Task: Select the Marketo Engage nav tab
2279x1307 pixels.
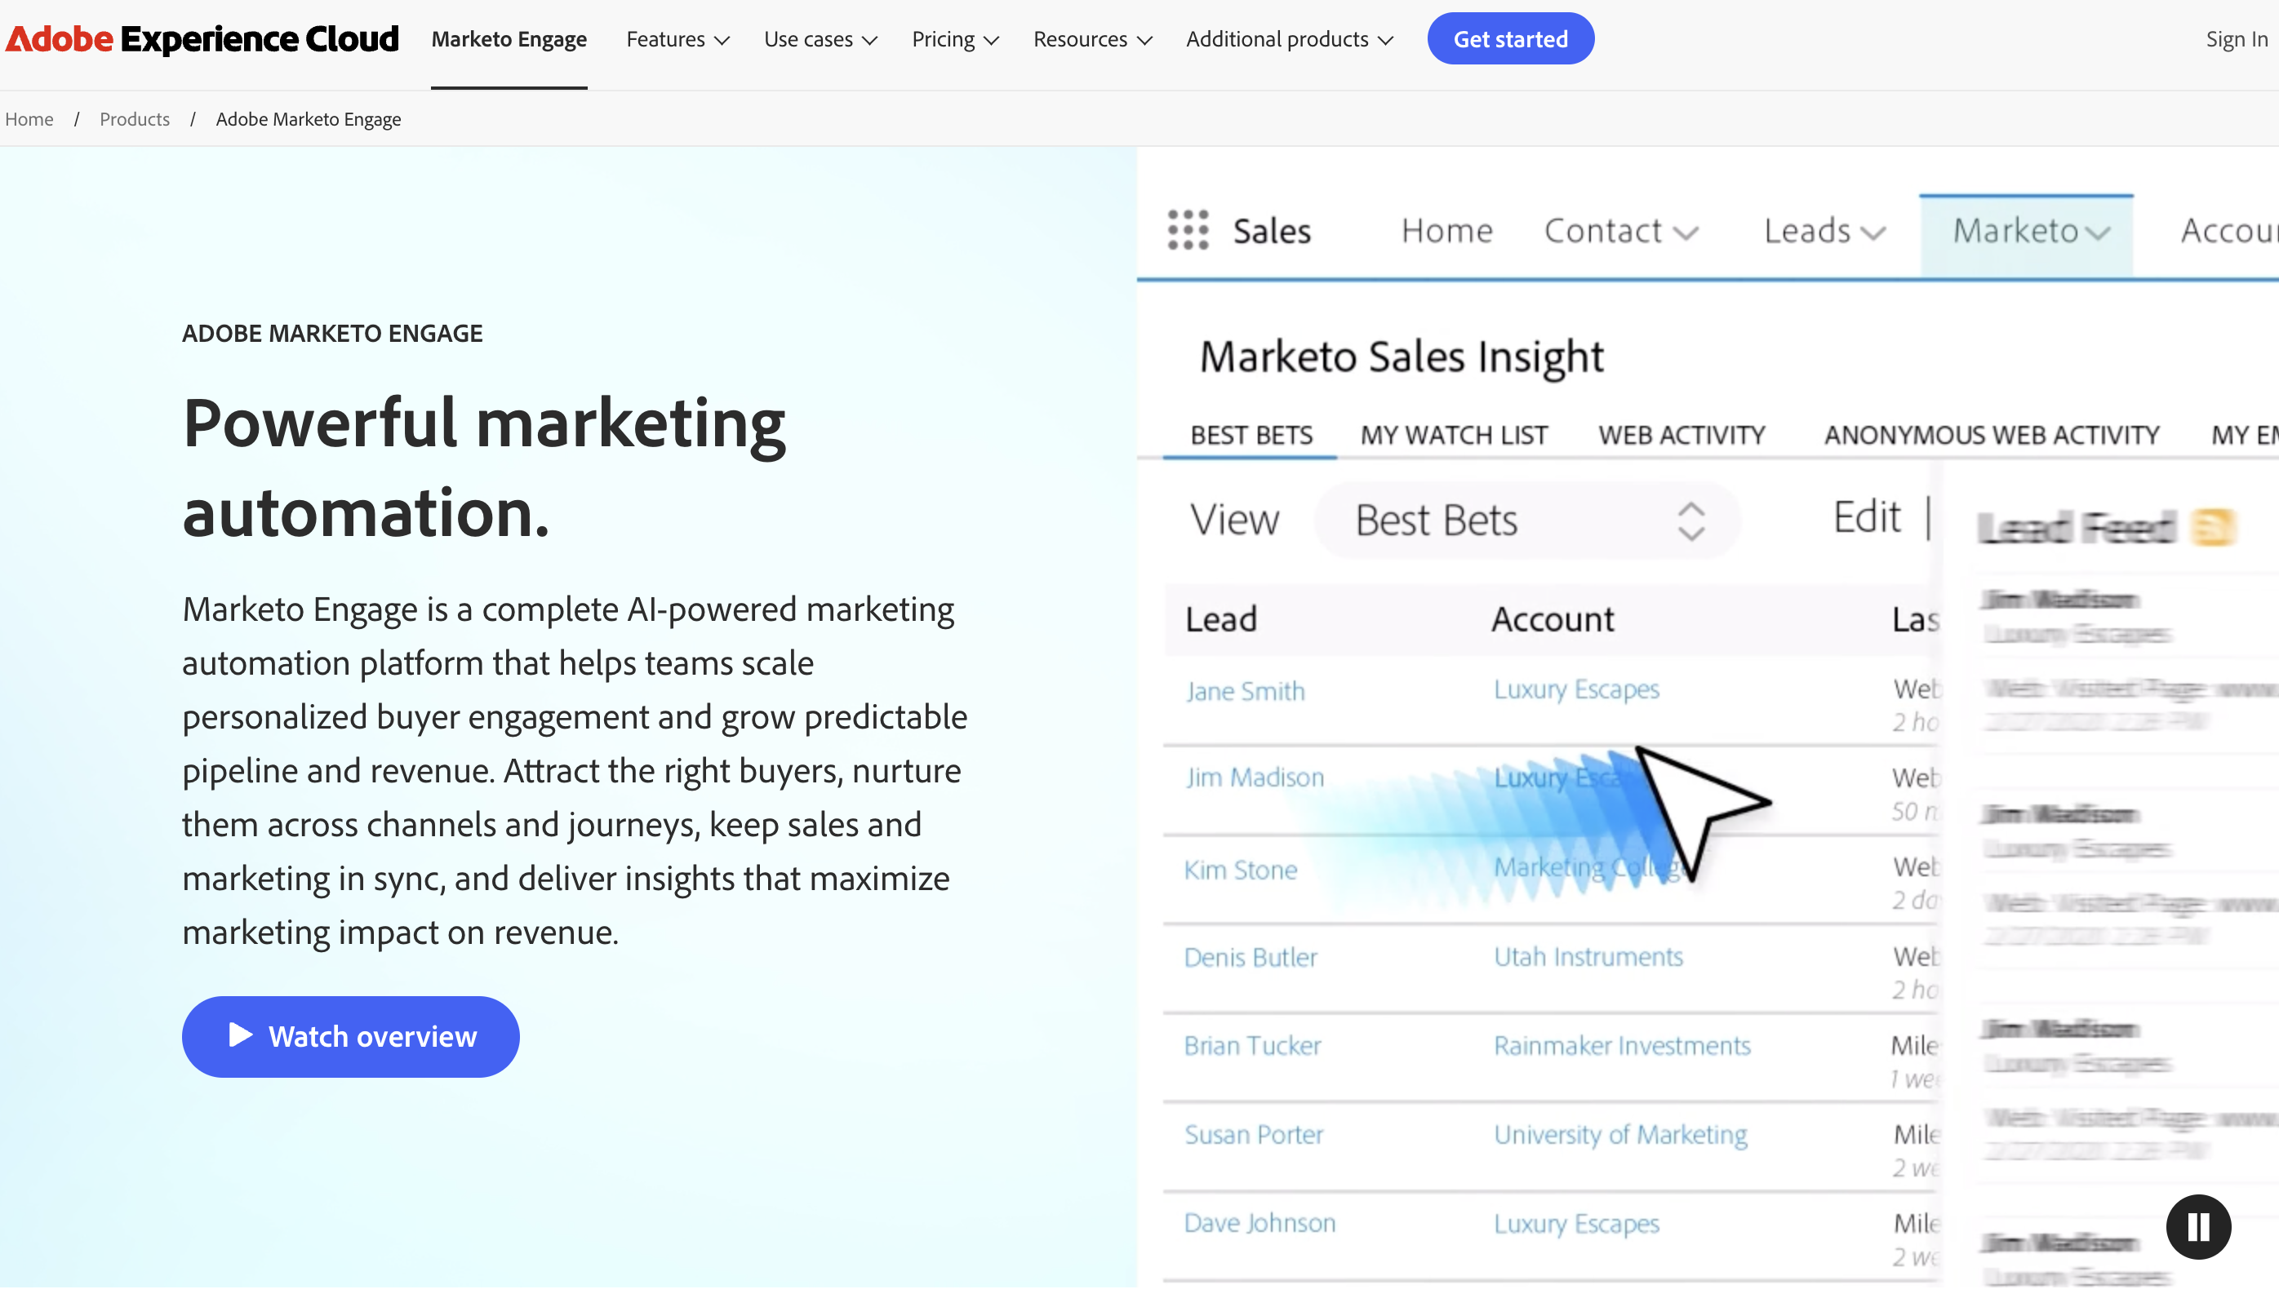Action: coord(509,39)
